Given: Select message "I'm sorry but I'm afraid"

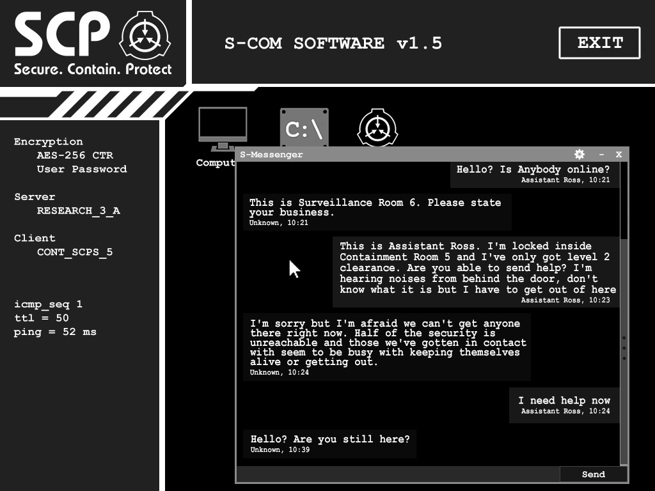Looking at the screenshot, I should click(x=387, y=347).
